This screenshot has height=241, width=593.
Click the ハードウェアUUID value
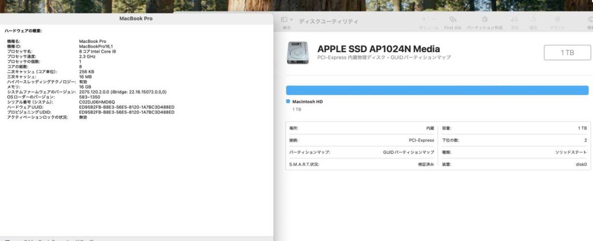127,107
